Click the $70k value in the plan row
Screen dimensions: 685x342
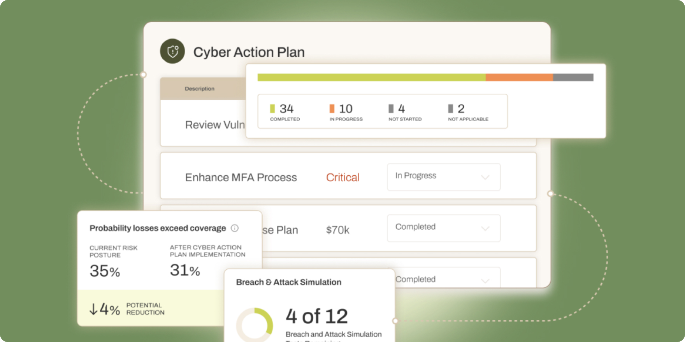(337, 230)
